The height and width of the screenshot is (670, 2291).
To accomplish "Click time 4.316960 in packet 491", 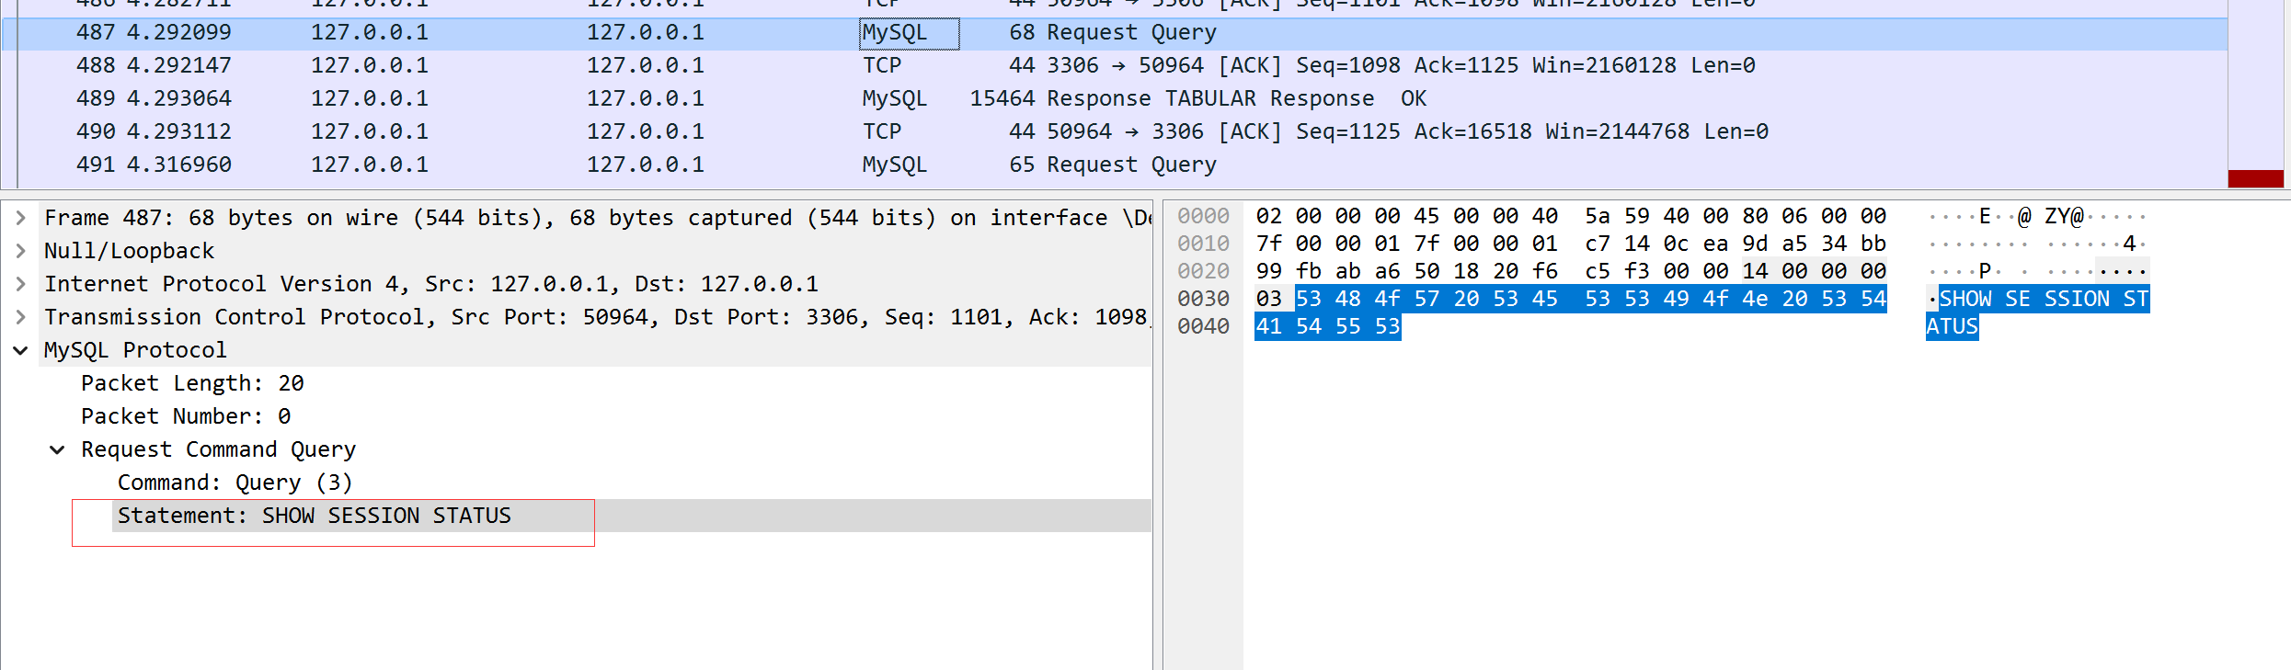I will pos(179,165).
